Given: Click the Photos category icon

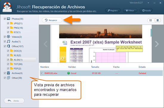Looking at the screenshot, I should [x=8, y=19].
